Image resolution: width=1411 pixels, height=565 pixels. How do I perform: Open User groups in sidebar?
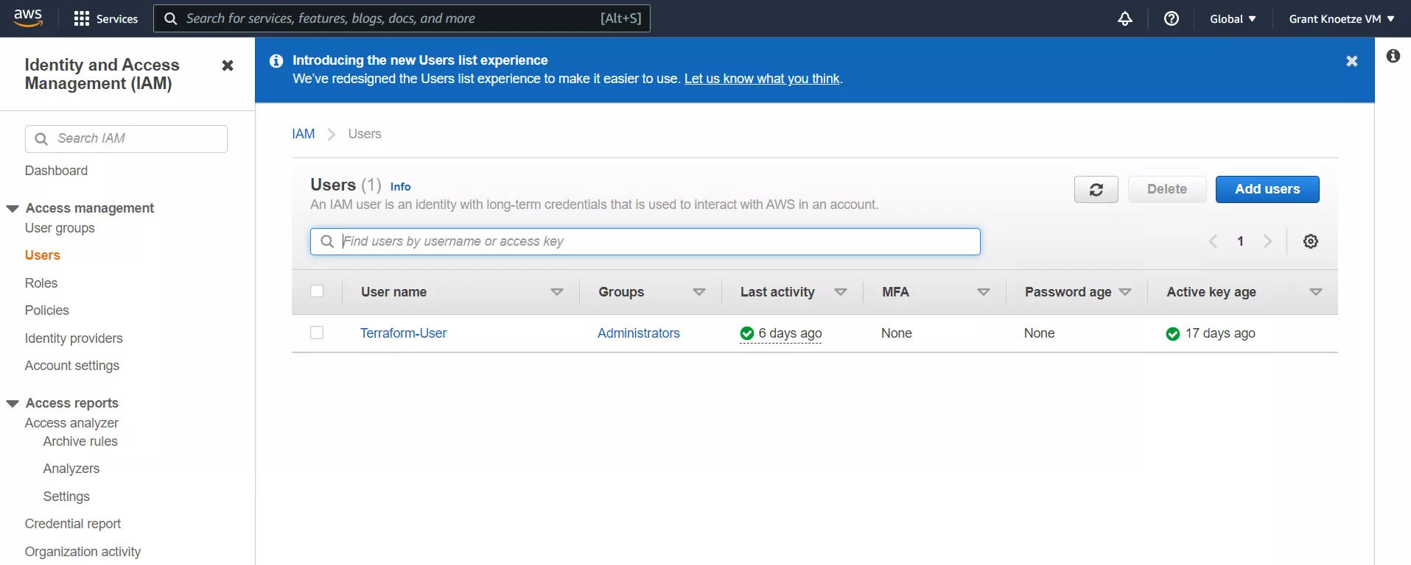[x=60, y=228]
